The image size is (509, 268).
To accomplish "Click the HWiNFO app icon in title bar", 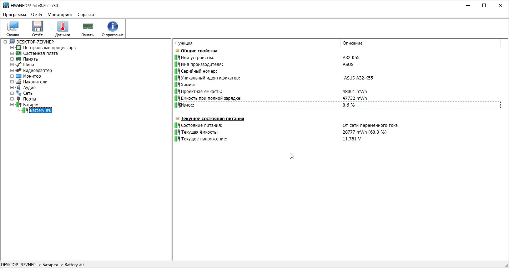I will tap(6, 5).
